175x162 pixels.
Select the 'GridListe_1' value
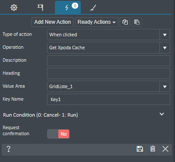point(61,86)
